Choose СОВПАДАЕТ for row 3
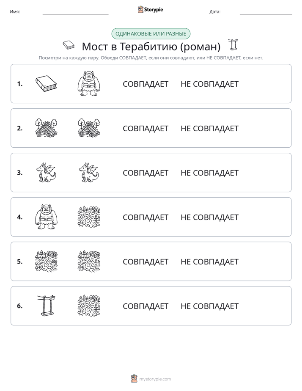 [x=146, y=173]
